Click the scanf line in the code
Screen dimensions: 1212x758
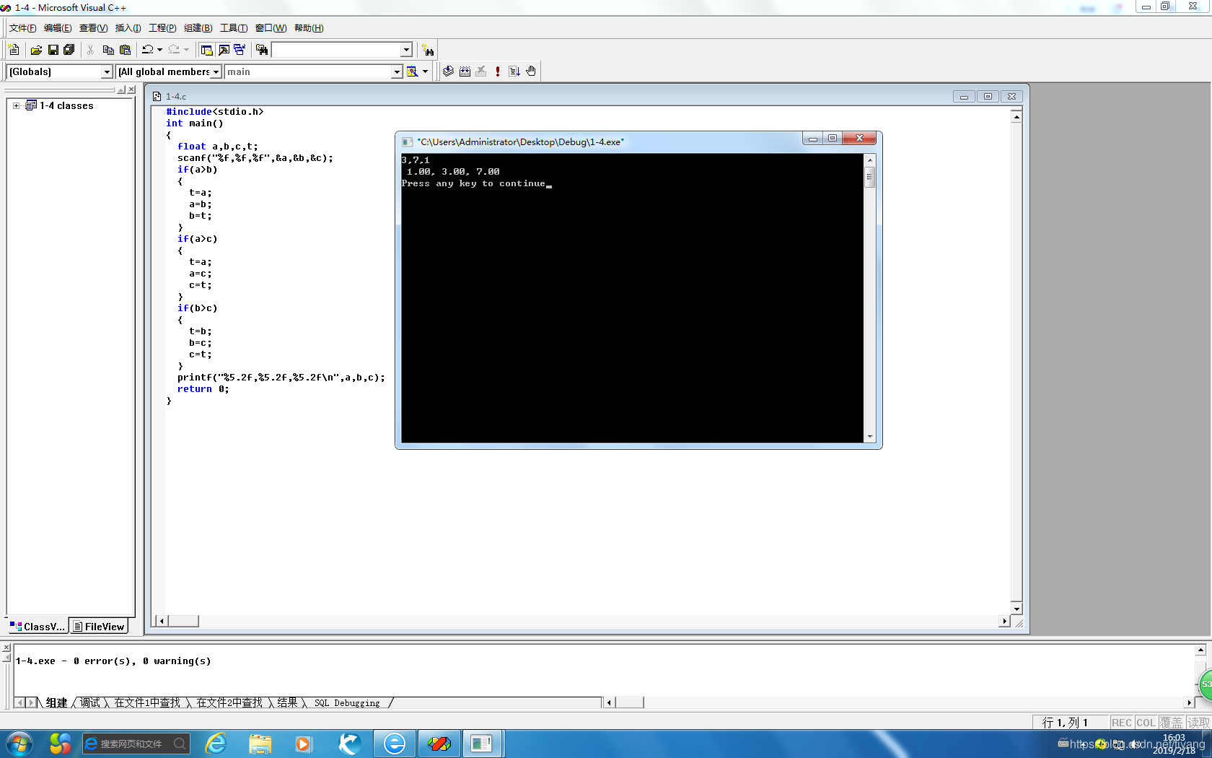click(x=255, y=158)
